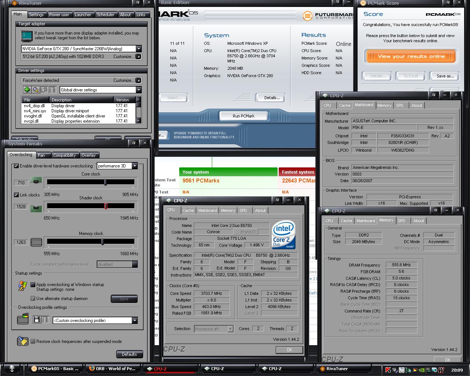Click the Defaults button in System tweaks
The height and width of the screenshot is (376, 470).
pyautogui.click(x=129, y=354)
